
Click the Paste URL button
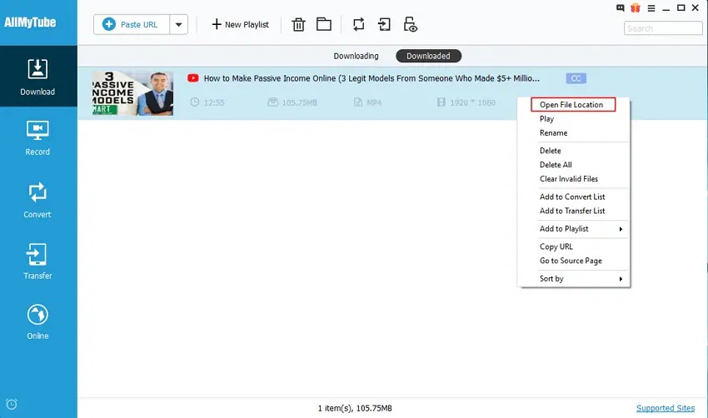[x=132, y=24]
